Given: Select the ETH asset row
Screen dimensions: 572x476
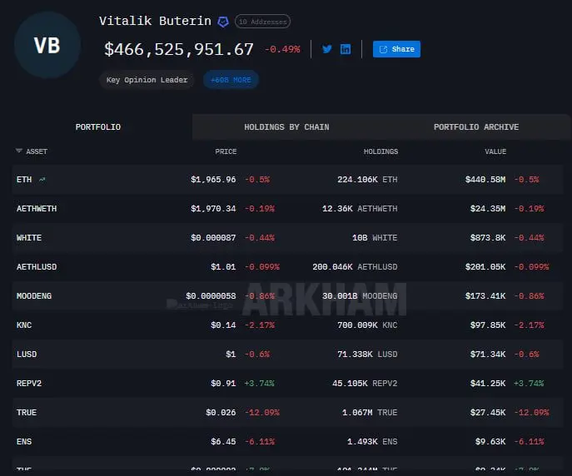Looking at the screenshot, I should [x=287, y=179].
